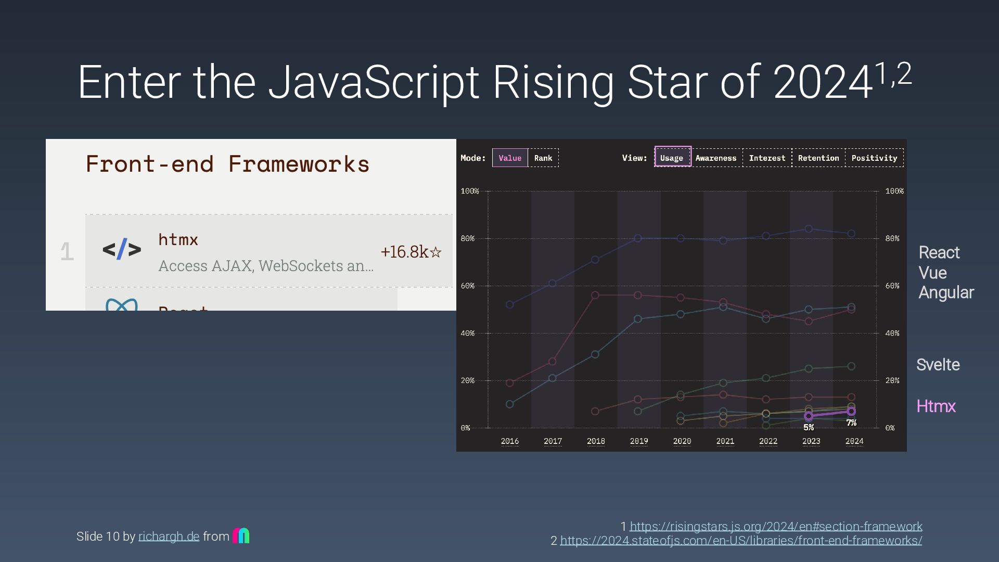Open the Retention view

[818, 158]
